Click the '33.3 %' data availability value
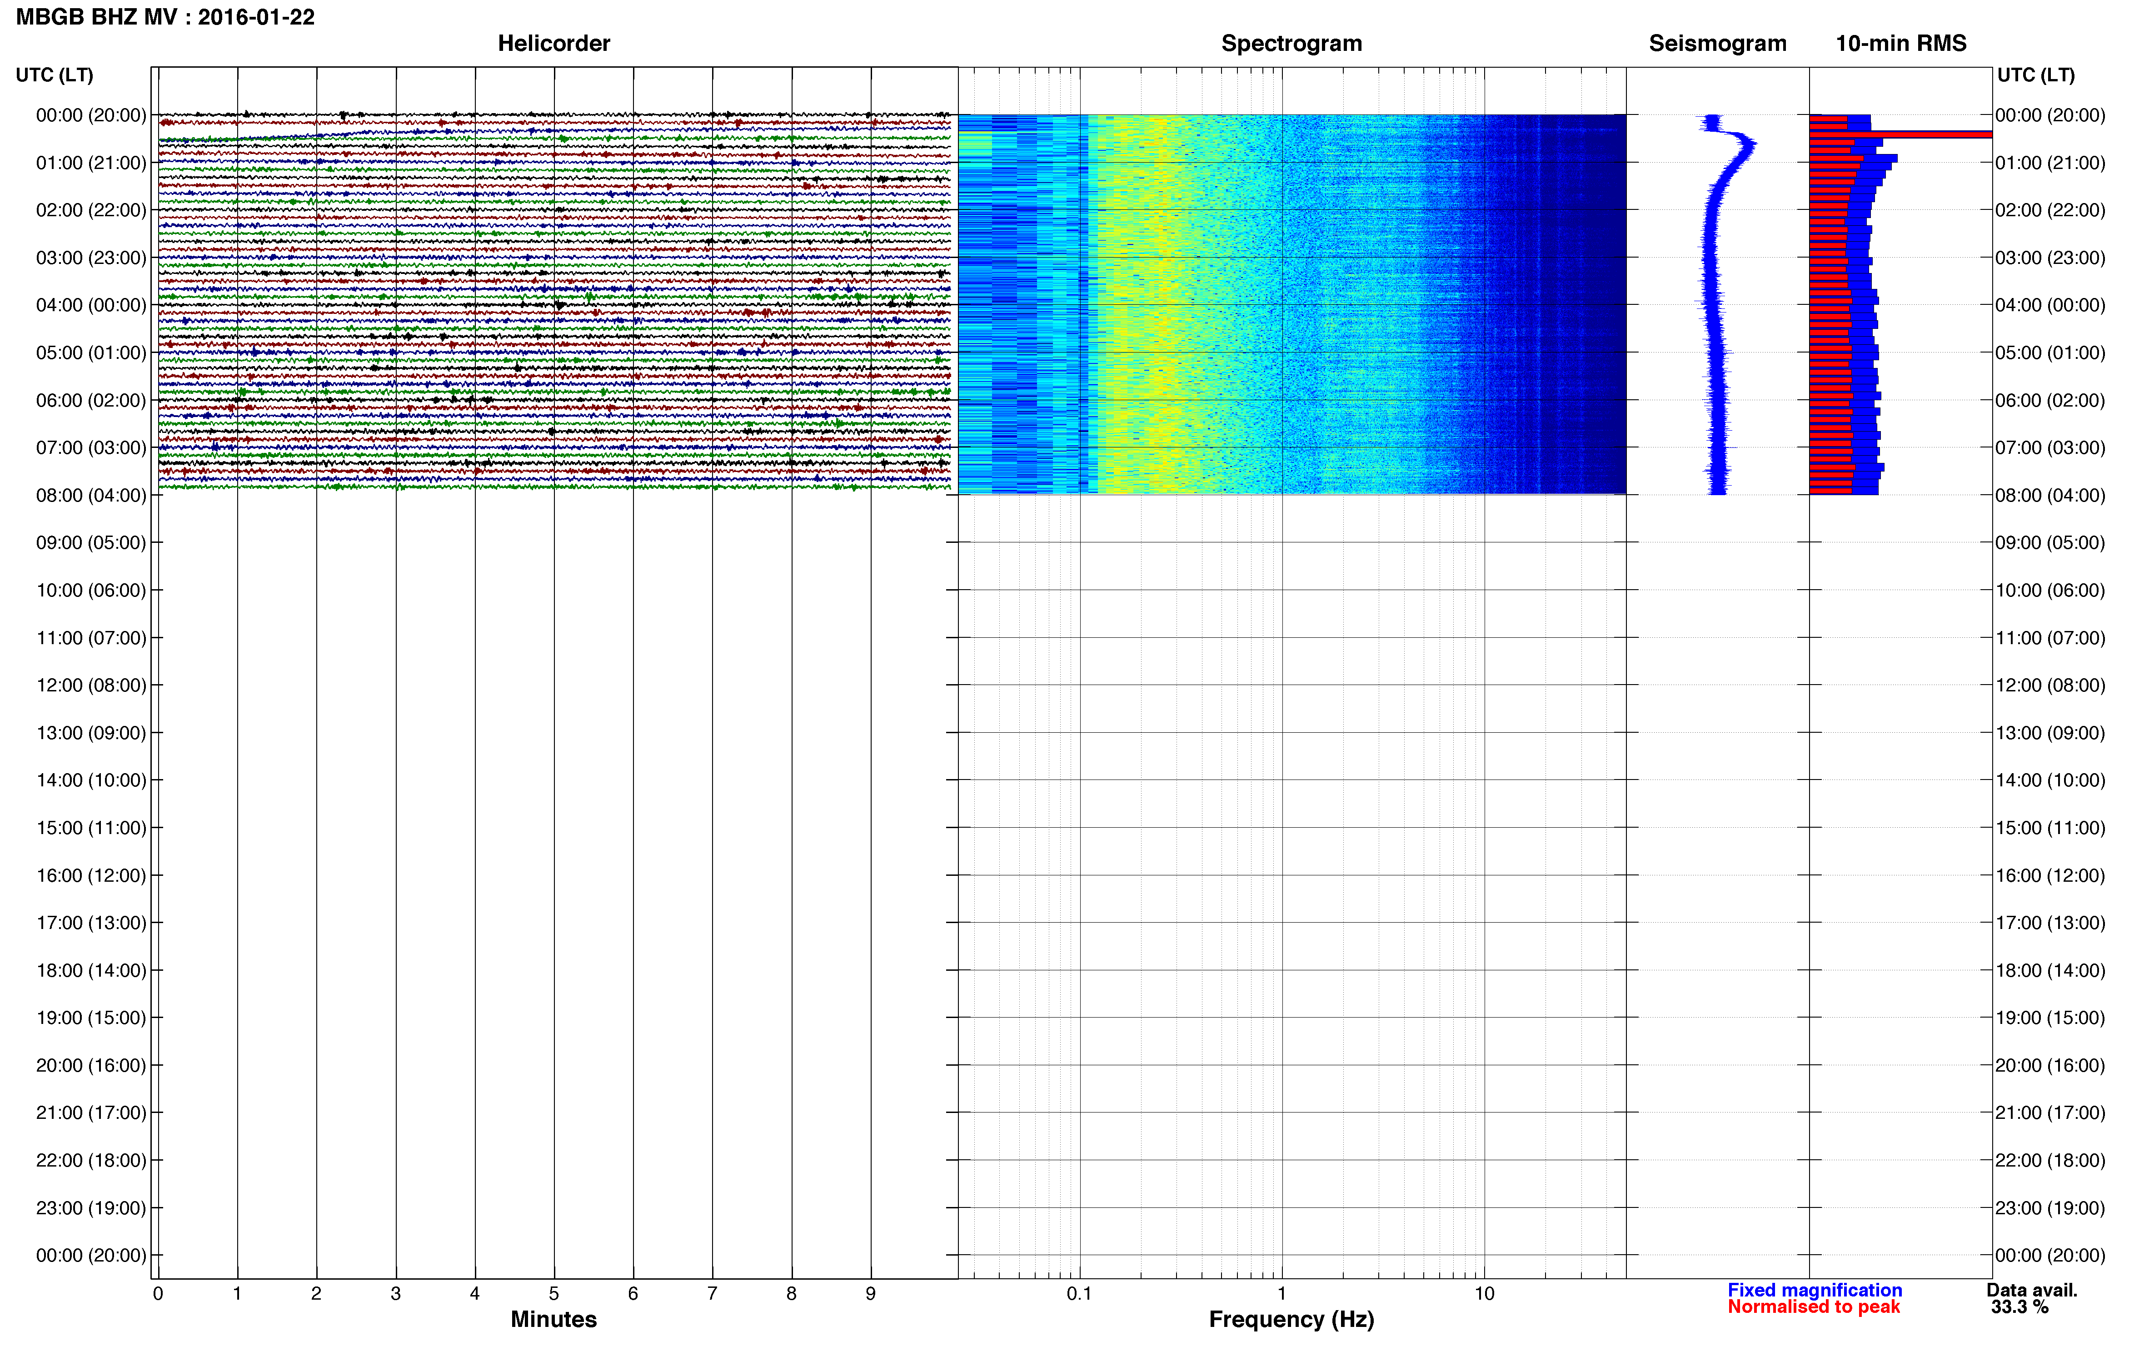The height and width of the screenshot is (1346, 2154). (2020, 1307)
